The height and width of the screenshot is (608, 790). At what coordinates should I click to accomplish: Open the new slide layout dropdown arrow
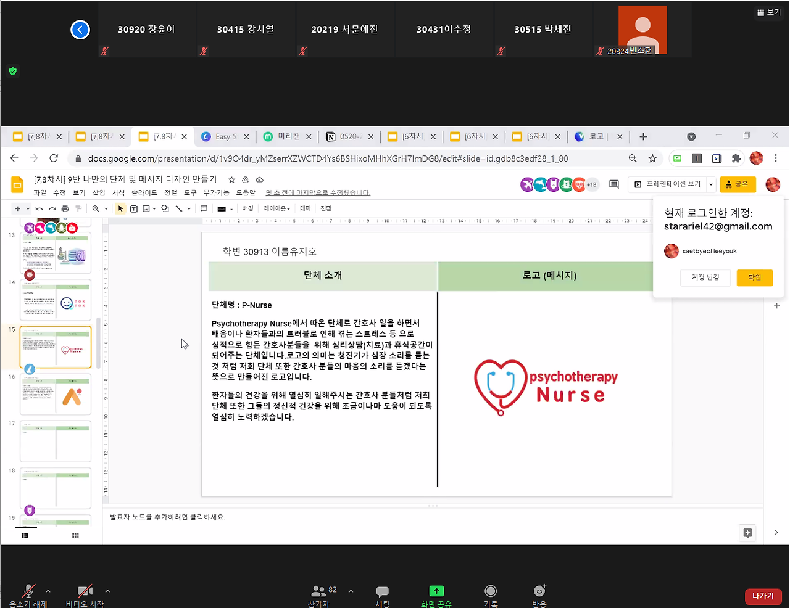pos(28,209)
